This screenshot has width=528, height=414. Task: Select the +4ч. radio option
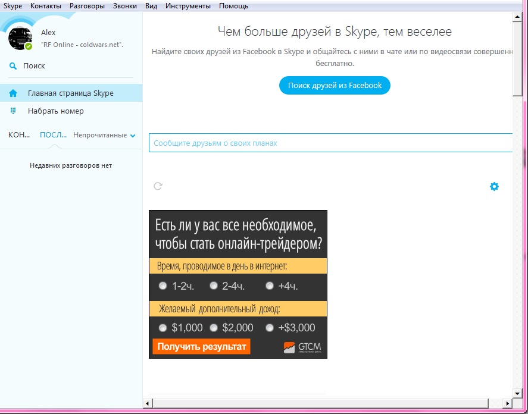click(x=270, y=286)
